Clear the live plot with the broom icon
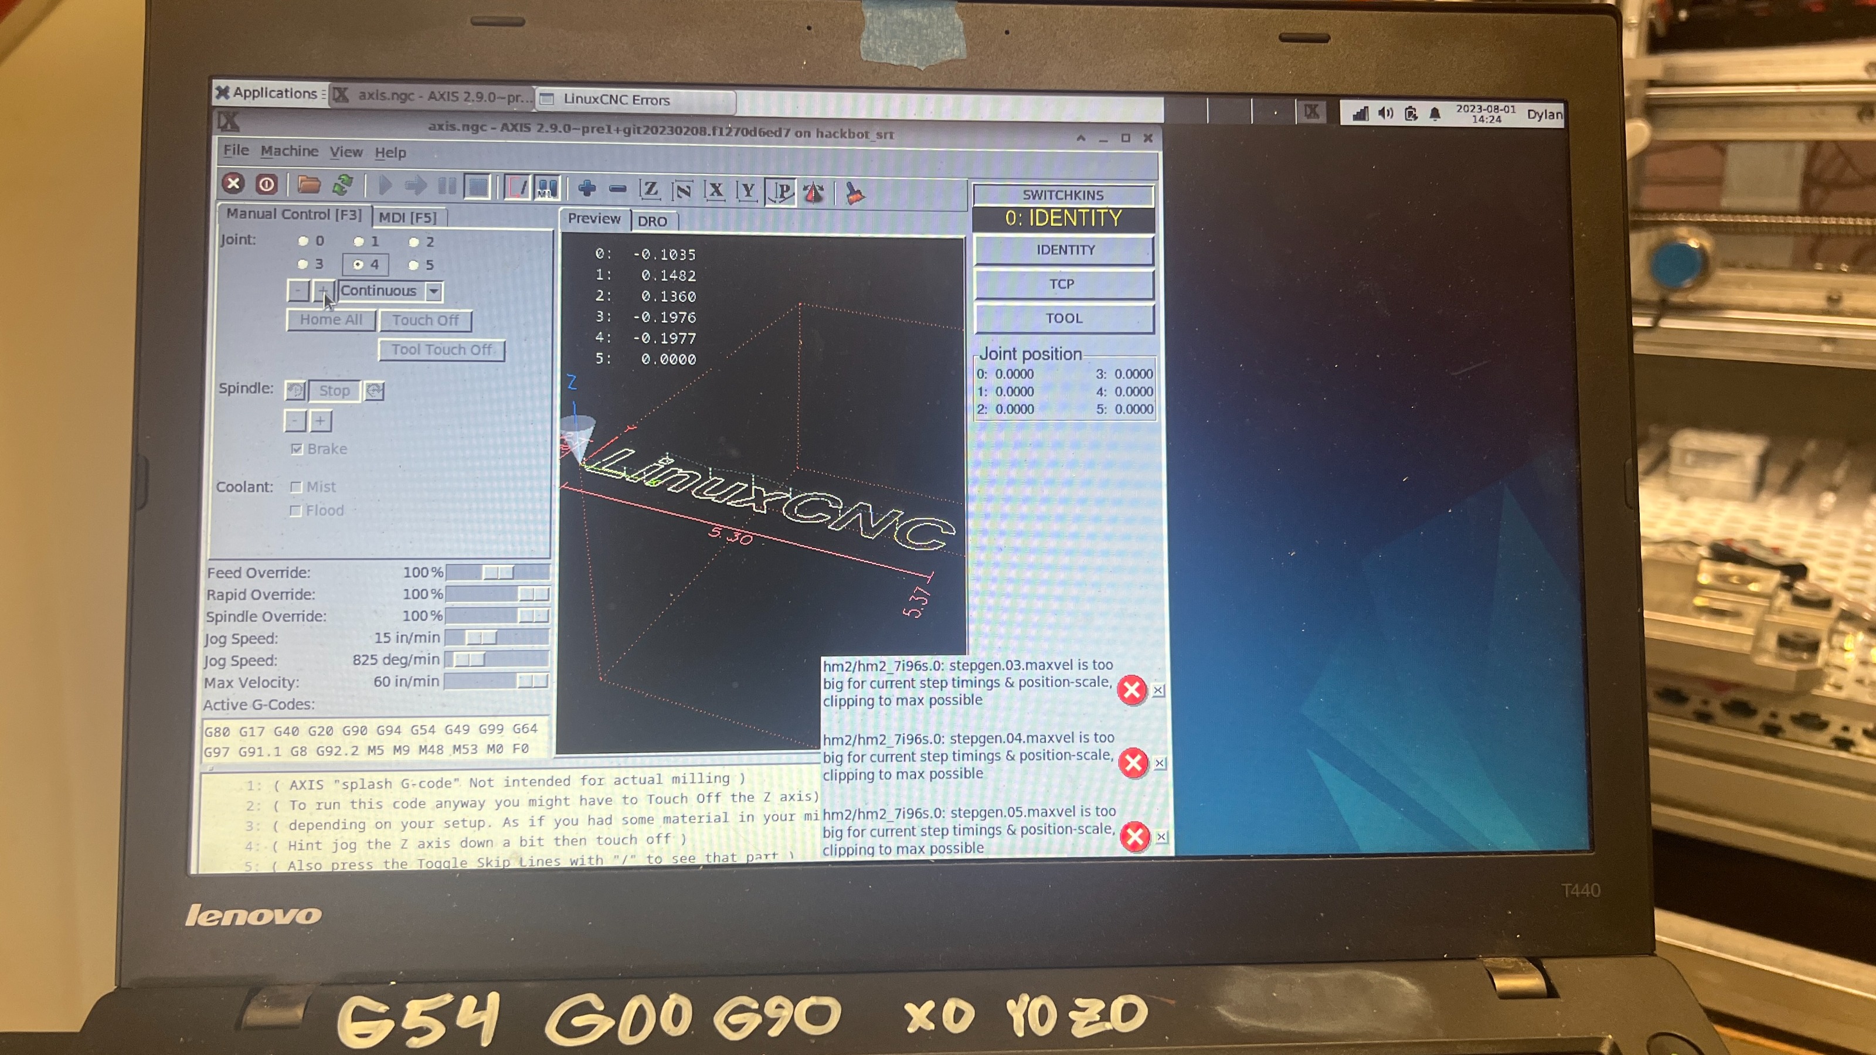The height and width of the screenshot is (1055, 1876). click(x=854, y=193)
